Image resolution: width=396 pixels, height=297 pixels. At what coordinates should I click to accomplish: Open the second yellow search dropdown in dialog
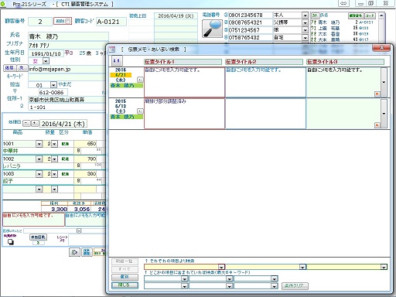[302, 267]
